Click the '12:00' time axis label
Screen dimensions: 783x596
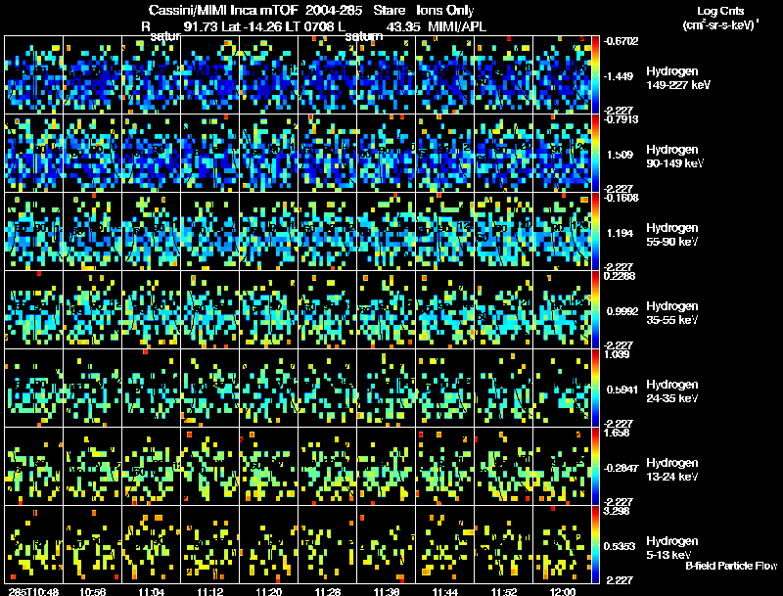563,591
